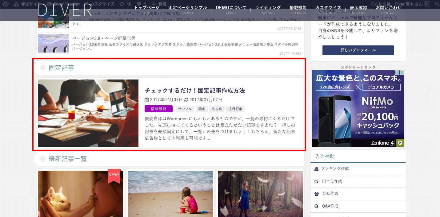Go to お問い合わせ CONTACT page

pyautogui.click(x=388, y=10)
